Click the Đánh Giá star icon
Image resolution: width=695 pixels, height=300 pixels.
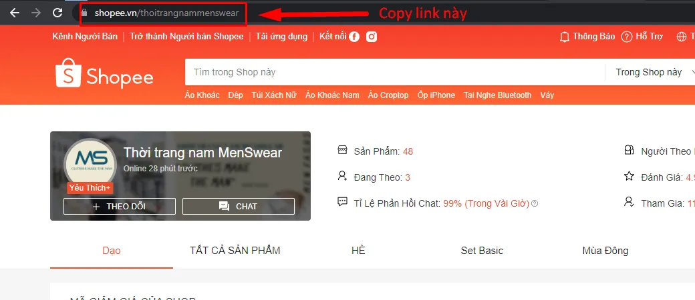coord(629,177)
